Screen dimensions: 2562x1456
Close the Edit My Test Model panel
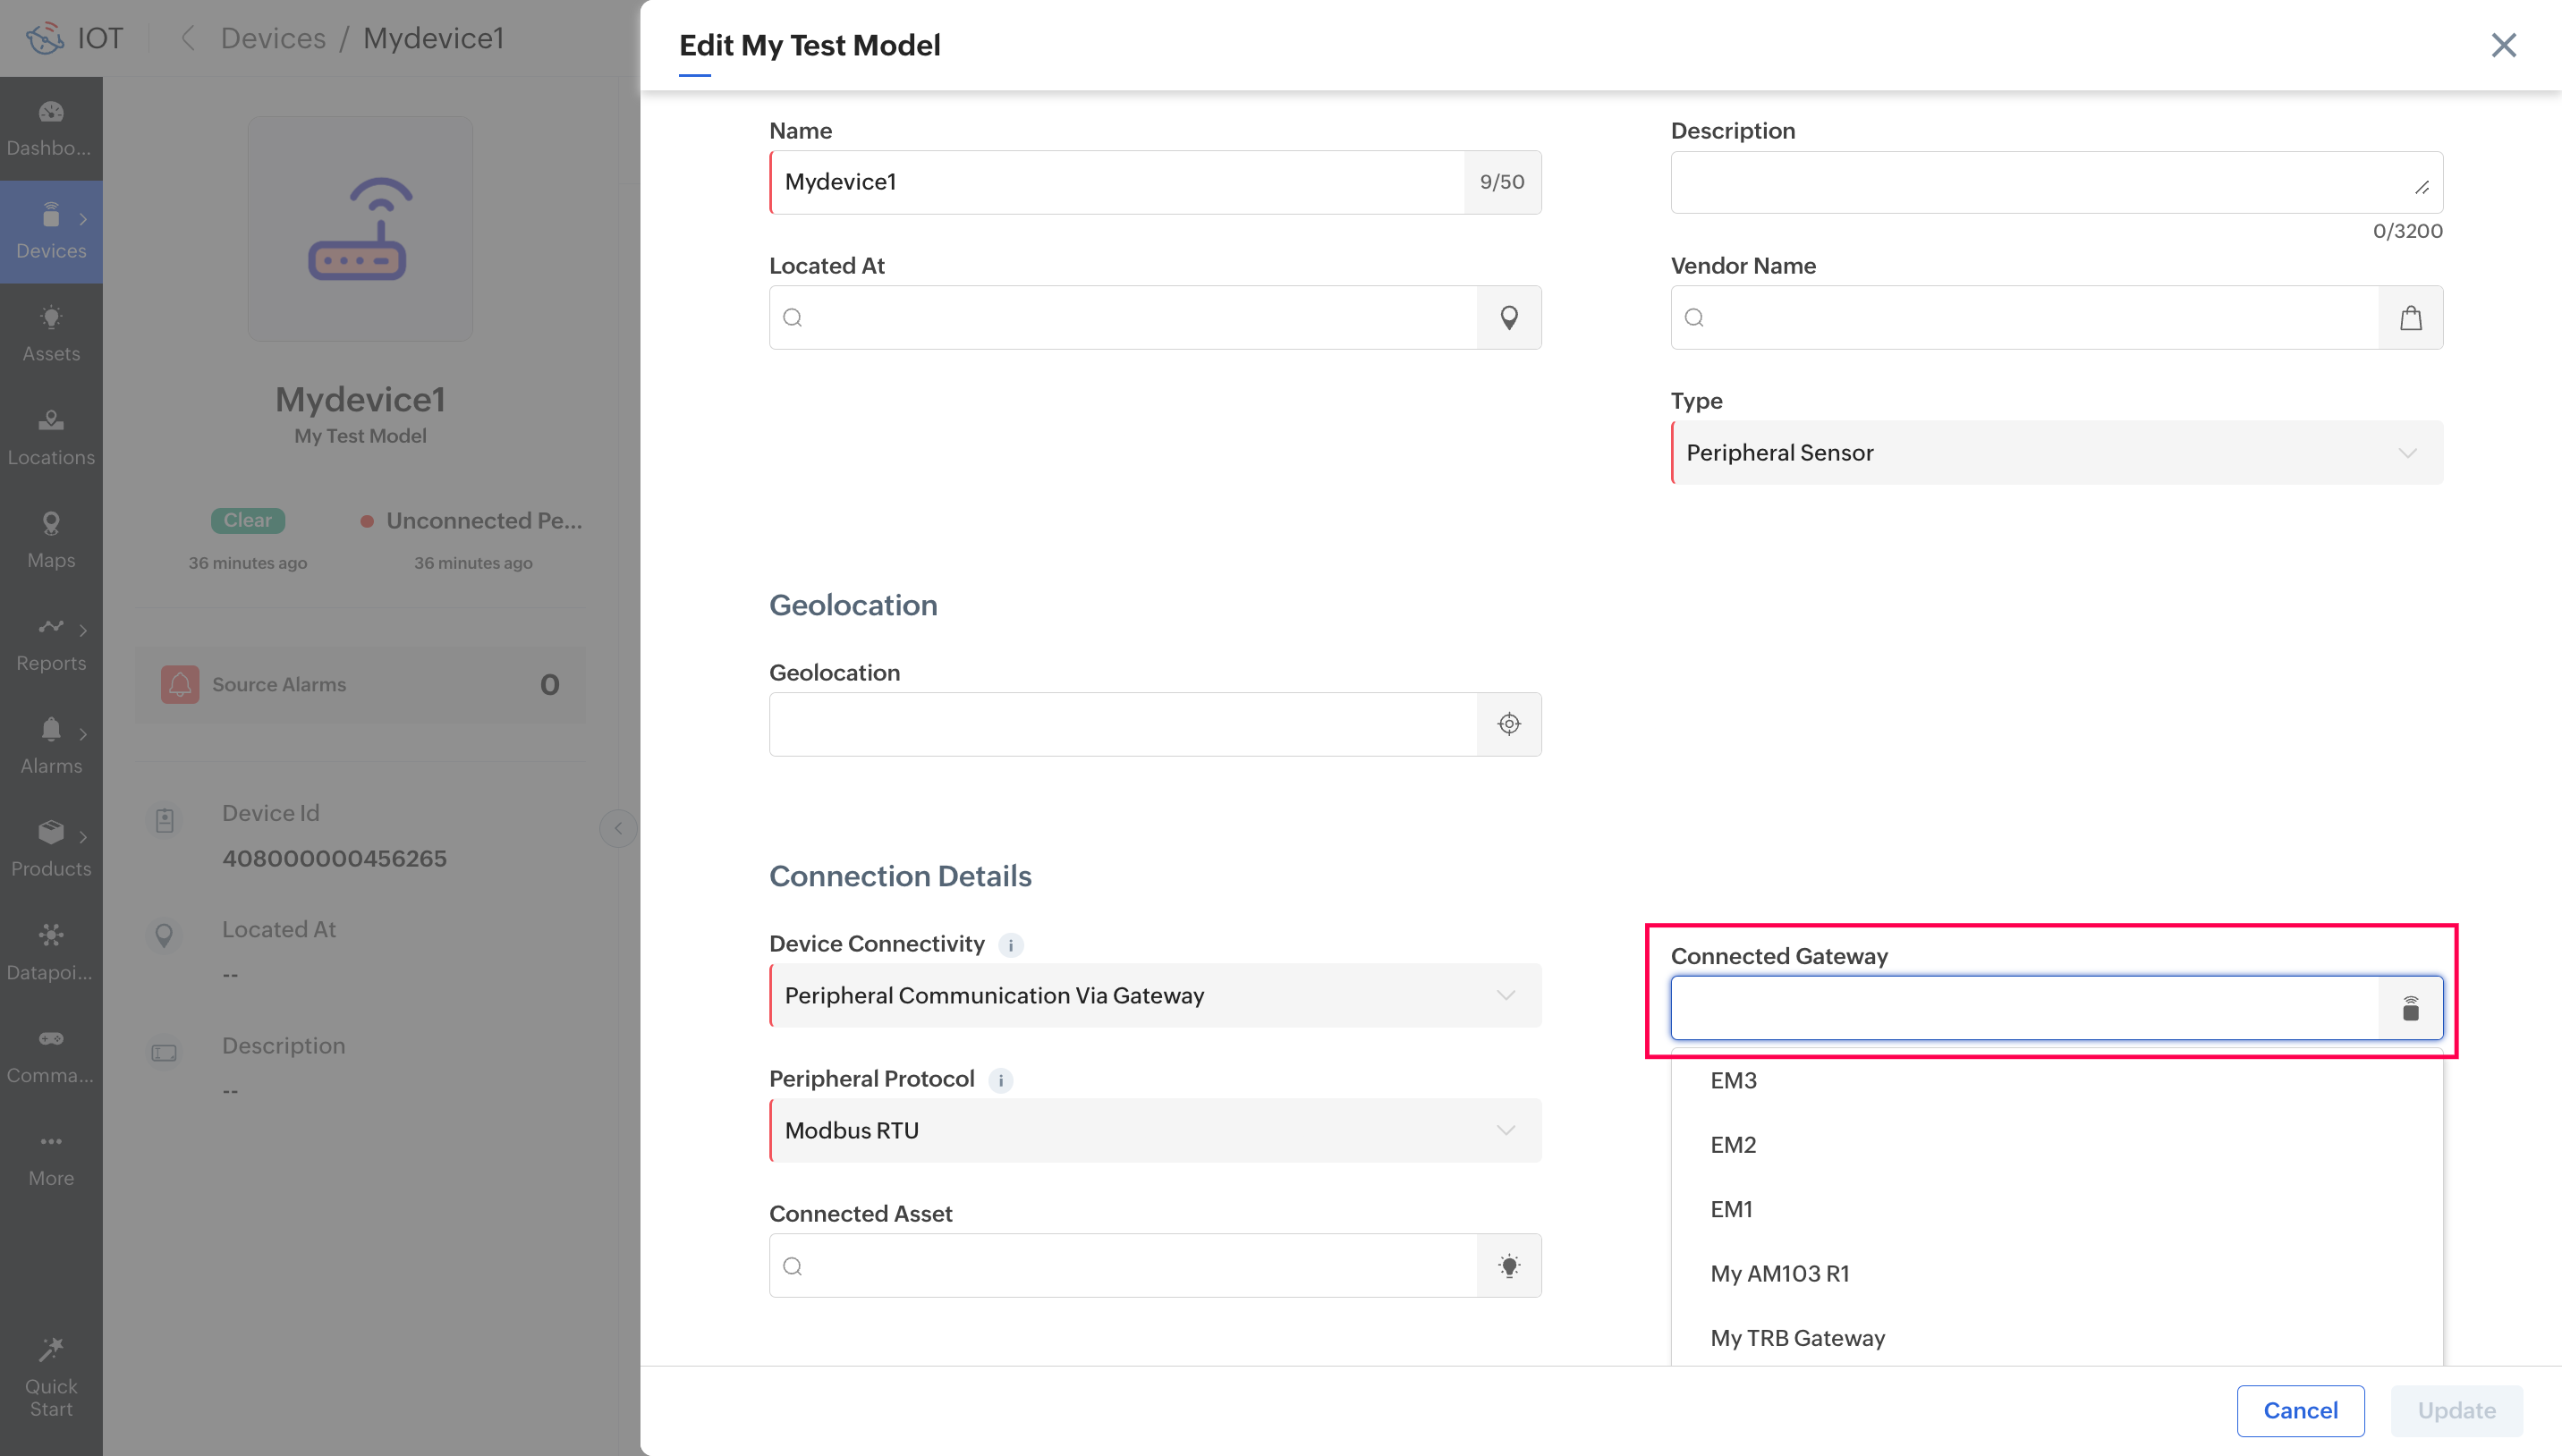(x=2503, y=45)
